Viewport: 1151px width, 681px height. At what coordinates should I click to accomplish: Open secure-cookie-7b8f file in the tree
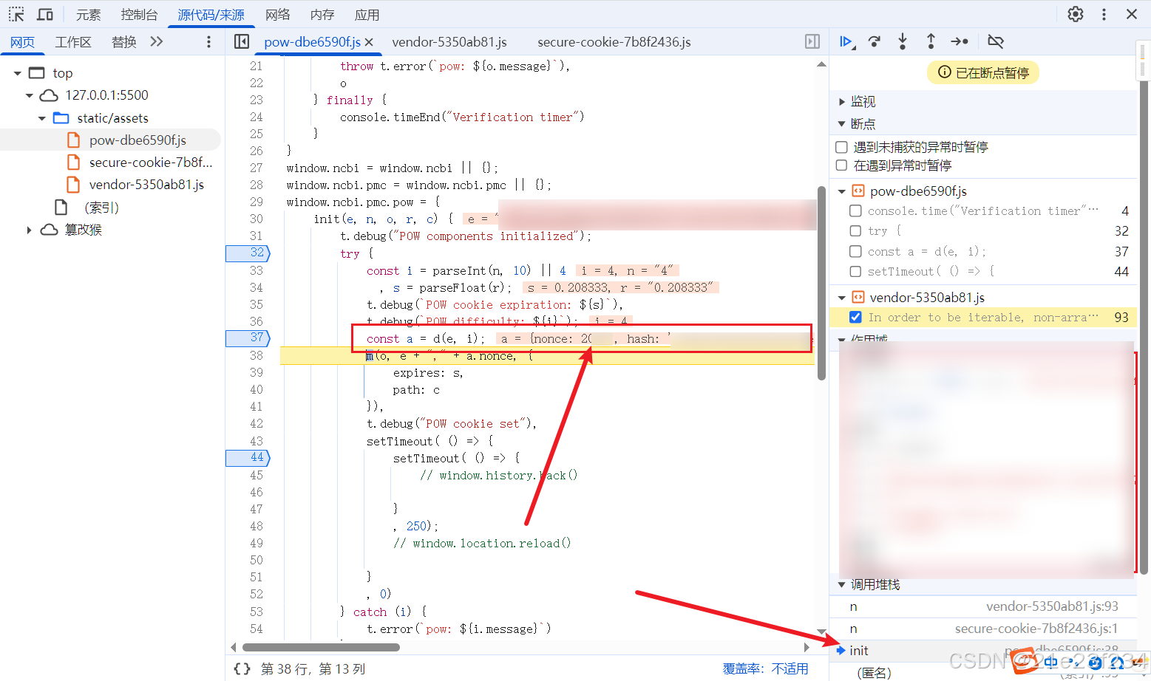tap(150, 162)
